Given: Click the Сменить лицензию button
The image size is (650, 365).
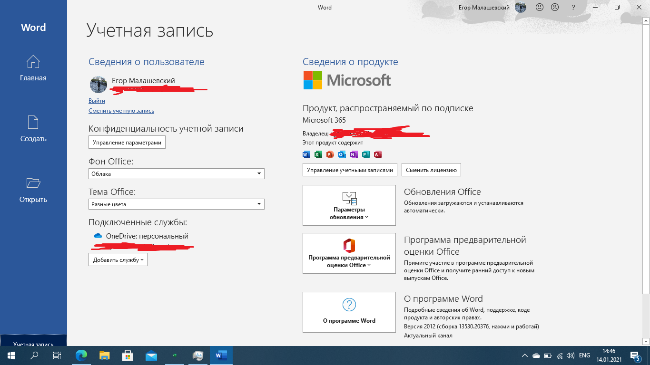Looking at the screenshot, I should (431, 170).
